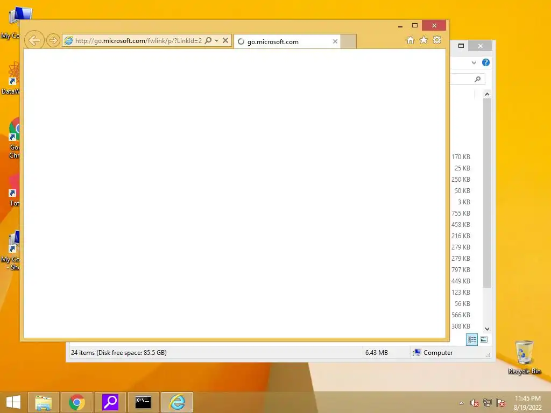Viewport: 551px width, 413px height.
Task: Select the 797 KB file size entry
Action: pos(461,270)
